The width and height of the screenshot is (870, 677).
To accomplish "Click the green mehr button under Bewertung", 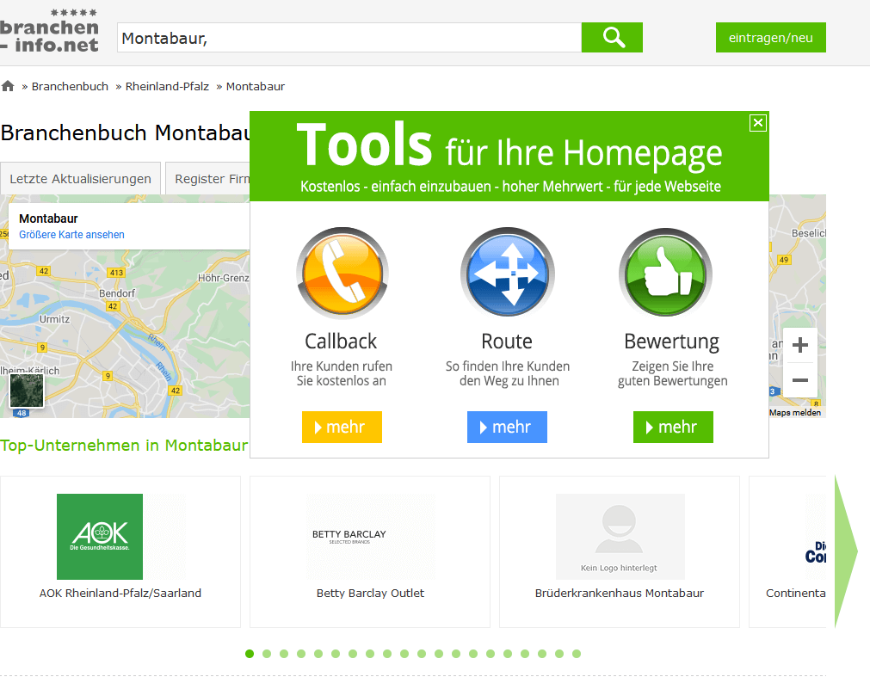I will click(x=673, y=428).
